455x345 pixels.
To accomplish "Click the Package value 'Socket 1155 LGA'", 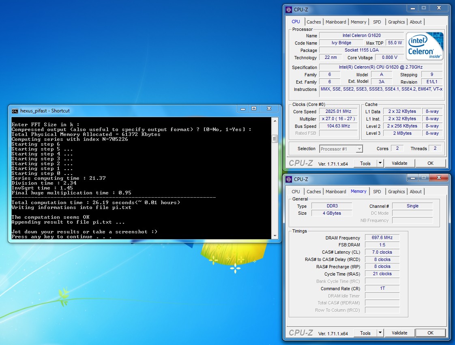I will (x=362, y=50).
